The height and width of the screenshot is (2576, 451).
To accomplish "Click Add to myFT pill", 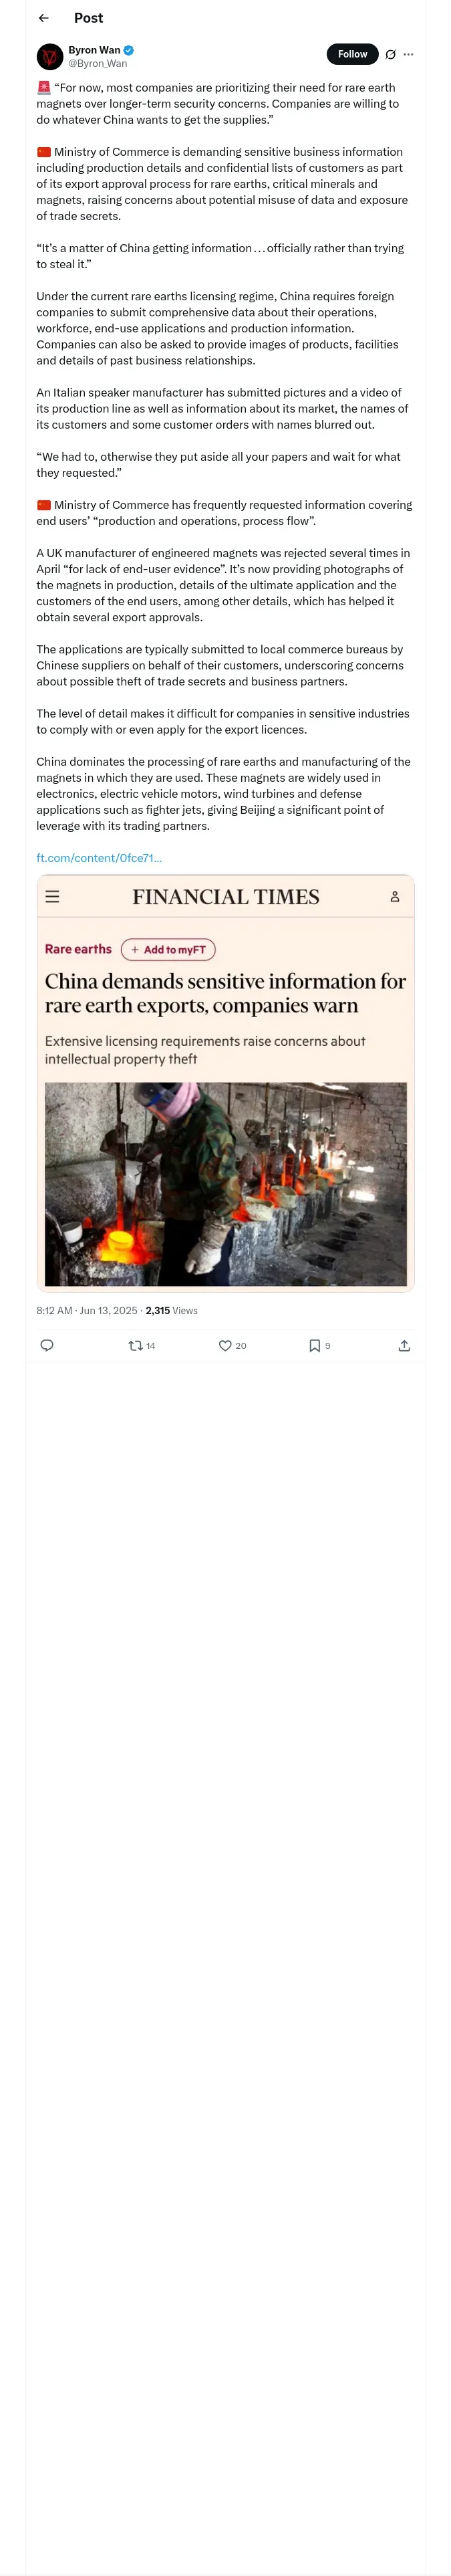I will [x=168, y=949].
